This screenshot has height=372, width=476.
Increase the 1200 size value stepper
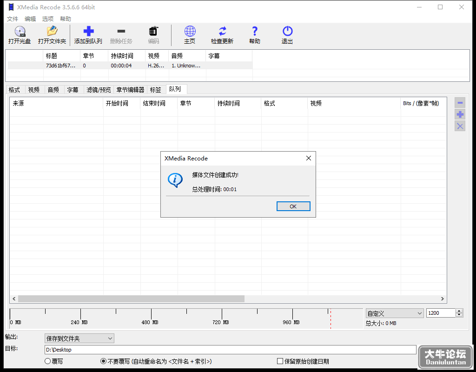[459, 311]
